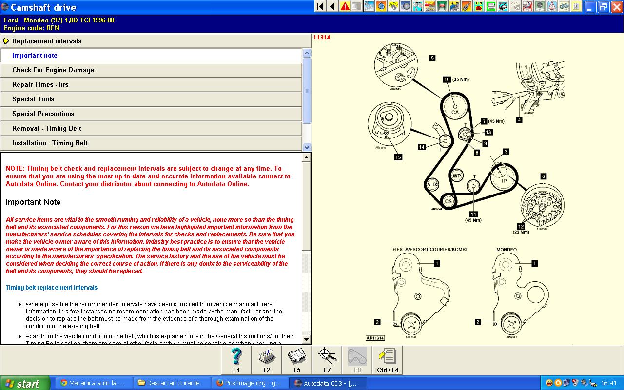Screen dimensions: 624x390
Task: Select Check For Engine Damage section
Action: [x=53, y=70]
